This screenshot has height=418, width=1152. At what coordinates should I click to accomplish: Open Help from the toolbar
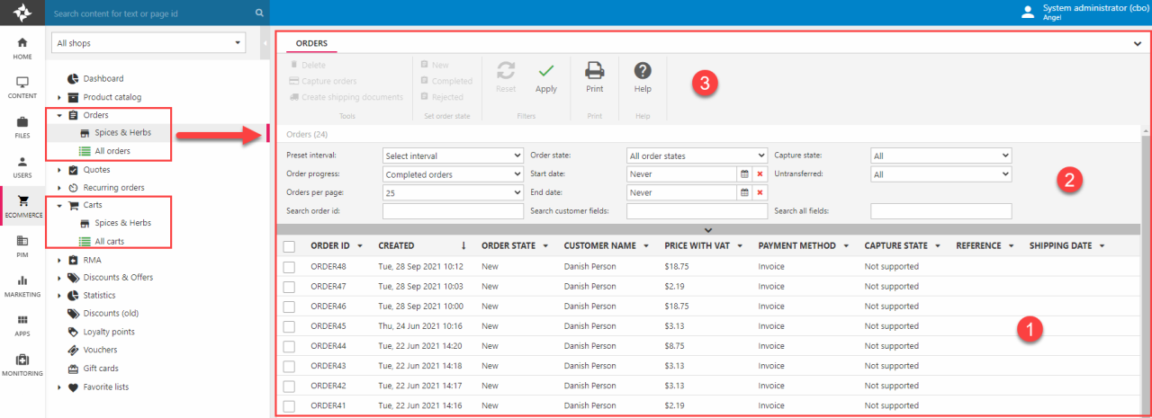pyautogui.click(x=643, y=73)
